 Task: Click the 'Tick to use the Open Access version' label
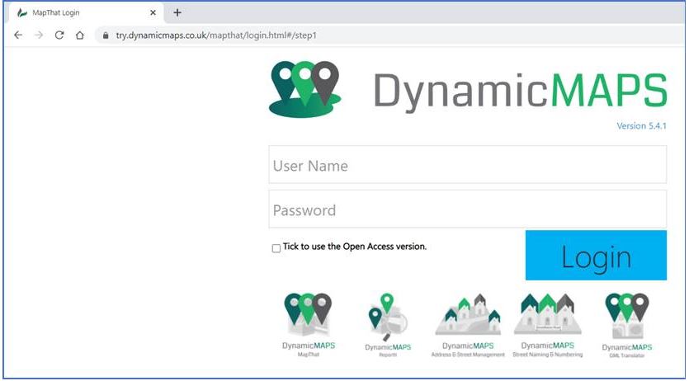(355, 247)
